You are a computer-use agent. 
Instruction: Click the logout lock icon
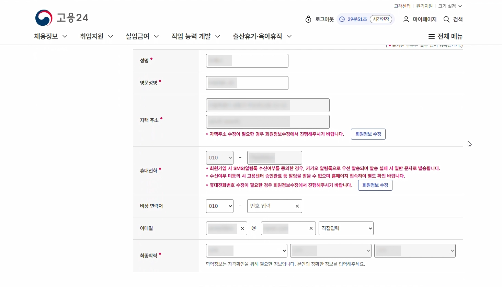[308, 19]
